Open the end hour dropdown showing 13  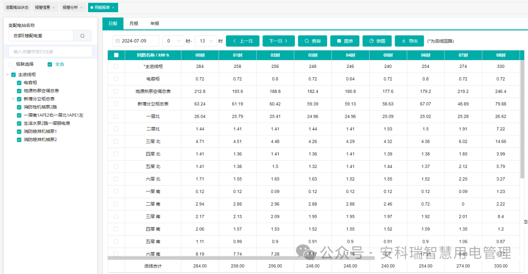click(x=206, y=41)
